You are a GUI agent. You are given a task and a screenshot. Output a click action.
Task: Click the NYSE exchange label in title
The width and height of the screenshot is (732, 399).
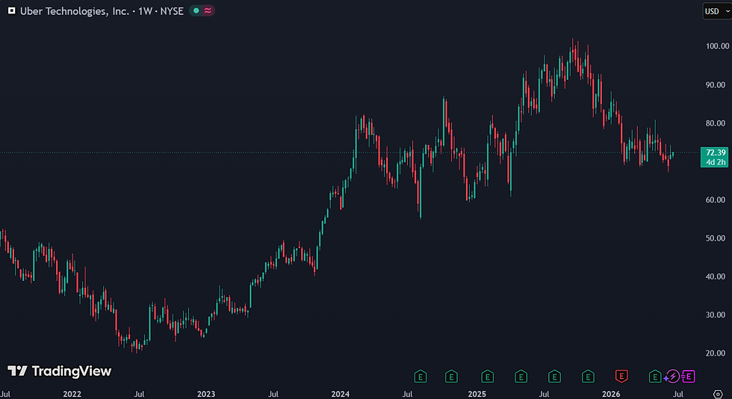172,10
